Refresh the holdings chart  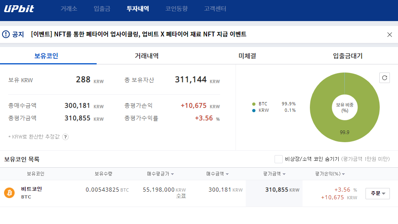385,78
